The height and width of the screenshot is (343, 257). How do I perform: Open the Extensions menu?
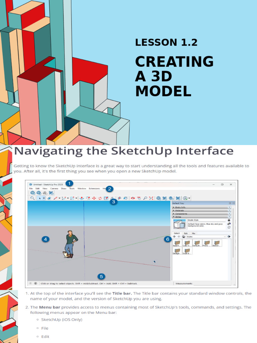tap(94, 188)
